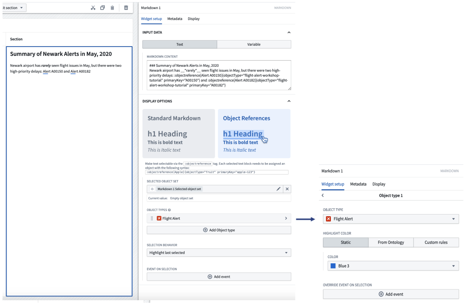Click Add event under Override Event on Selection
This screenshot has width=464, height=303.
click(x=391, y=294)
